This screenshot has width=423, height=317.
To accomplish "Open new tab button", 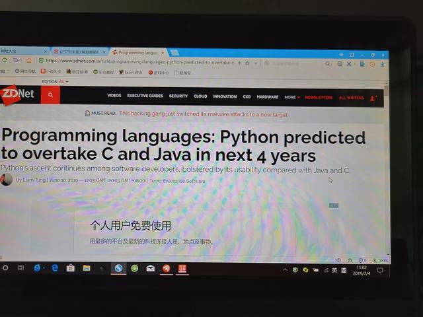I will (174, 53).
